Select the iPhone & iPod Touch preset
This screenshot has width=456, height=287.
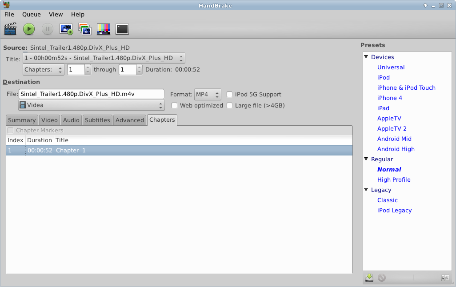[x=406, y=88]
